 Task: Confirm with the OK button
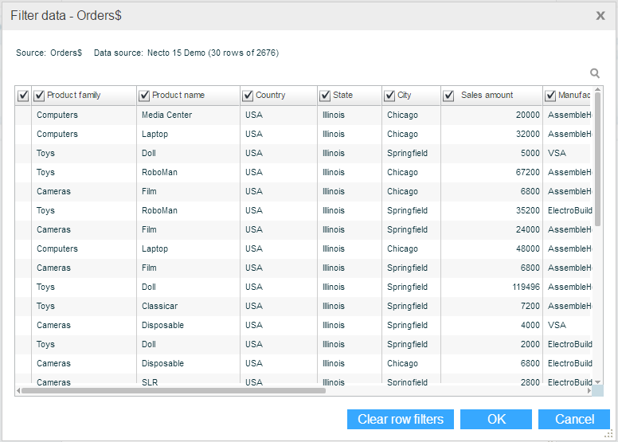(x=496, y=420)
